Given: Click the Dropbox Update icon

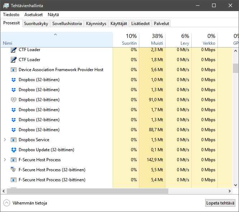Looking at the screenshot, I should pyautogui.click(x=14, y=150).
